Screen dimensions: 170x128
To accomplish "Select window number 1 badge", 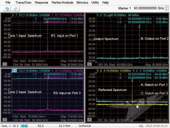I will coord(5,64).
